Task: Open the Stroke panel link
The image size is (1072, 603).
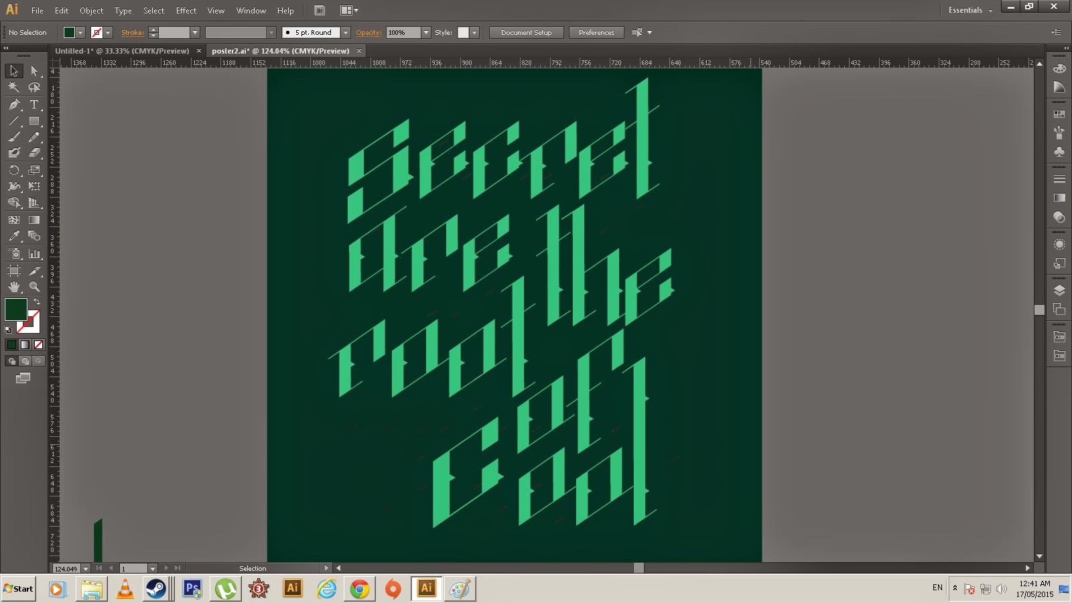Action: click(133, 32)
